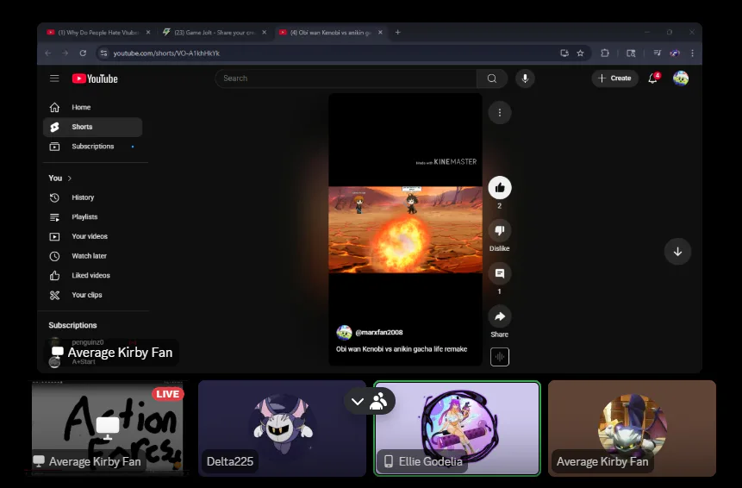Open browser extensions puzzle icon

[605, 53]
